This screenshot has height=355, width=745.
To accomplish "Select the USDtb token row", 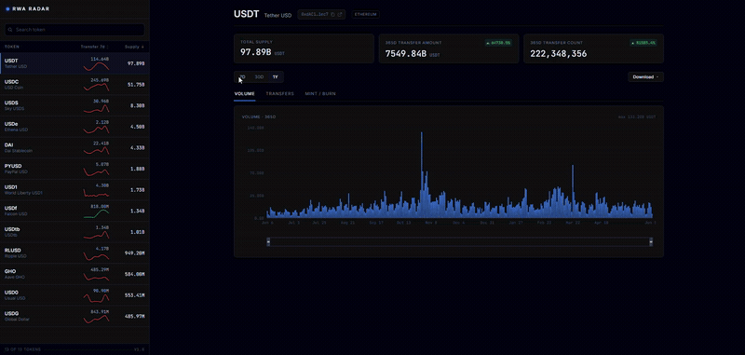I will (74, 232).
